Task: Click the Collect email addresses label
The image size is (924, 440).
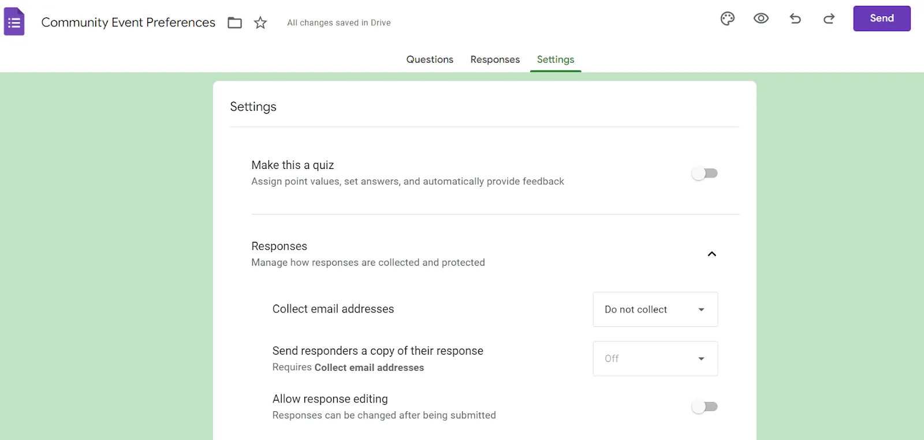Action: click(333, 309)
